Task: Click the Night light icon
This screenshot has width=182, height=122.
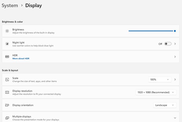Action: tap(7, 44)
